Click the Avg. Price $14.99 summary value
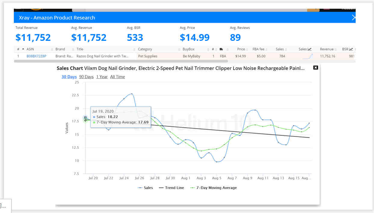 (x=195, y=38)
